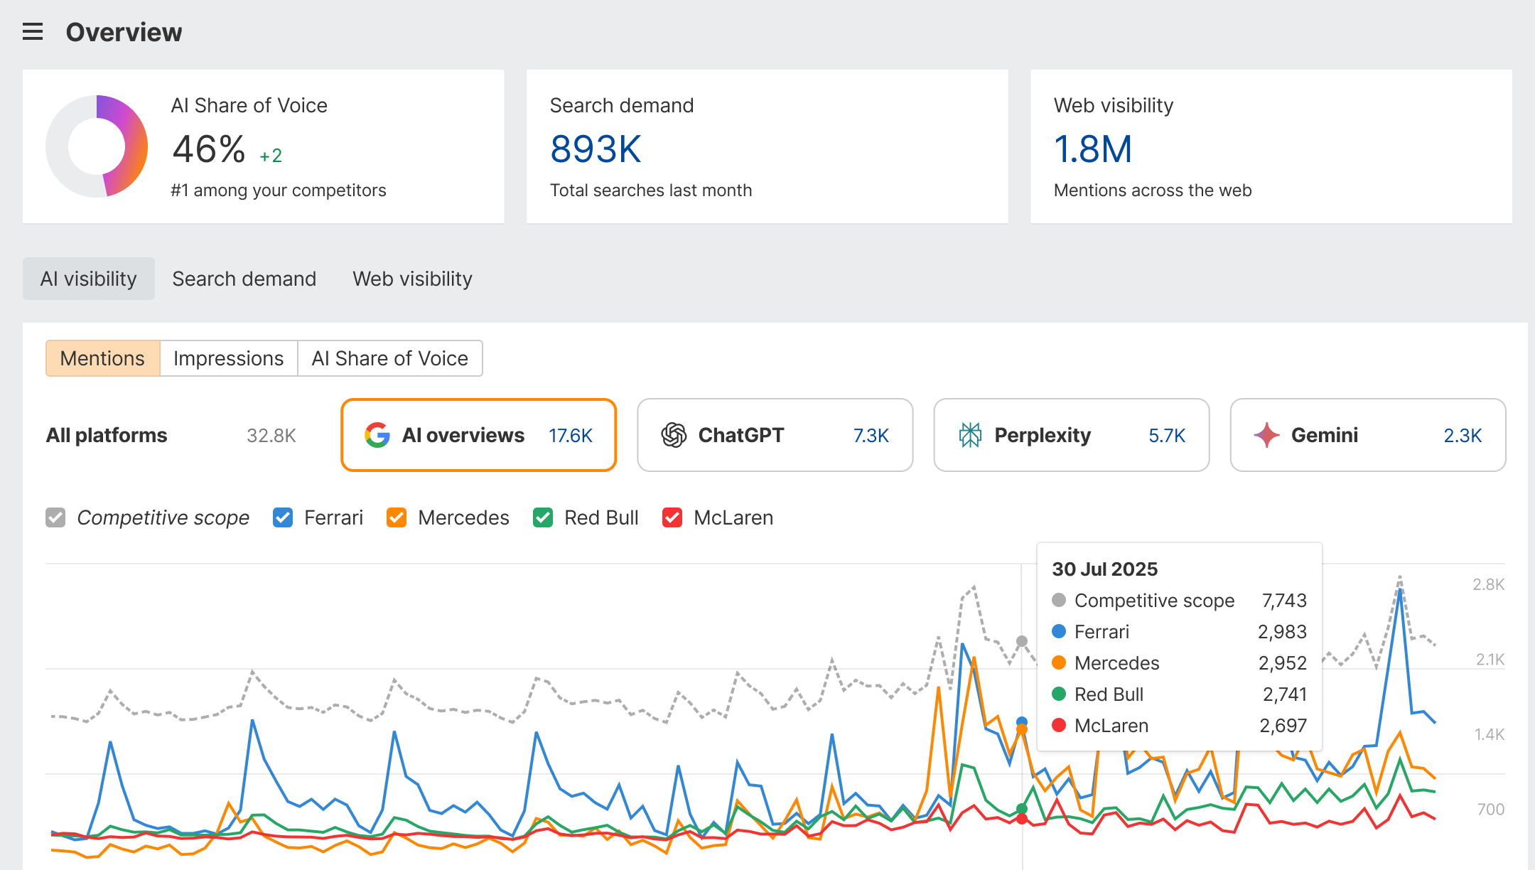The width and height of the screenshot is (1535, 870).
Task: Click the Perplexity logo icon
Action: (x=971, y=435)
